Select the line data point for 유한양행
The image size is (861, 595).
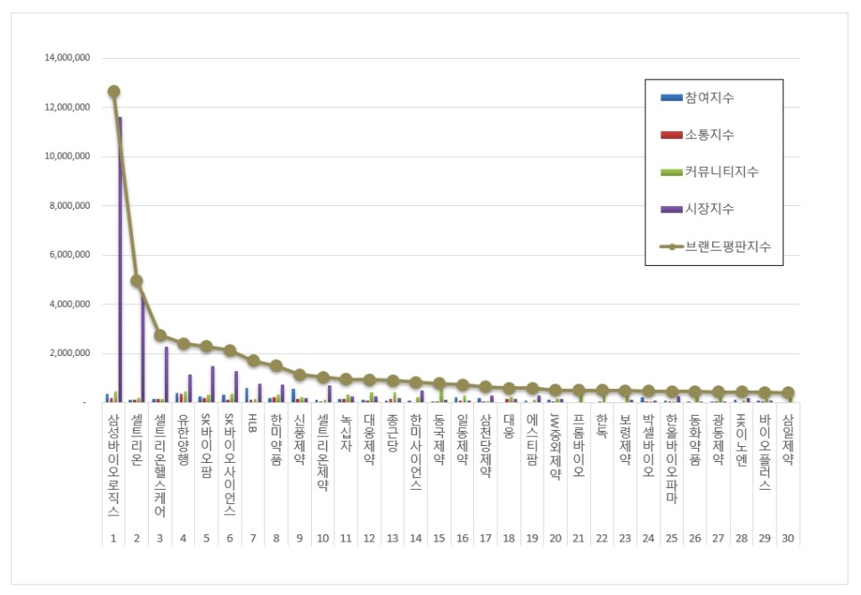pos(183,343)
